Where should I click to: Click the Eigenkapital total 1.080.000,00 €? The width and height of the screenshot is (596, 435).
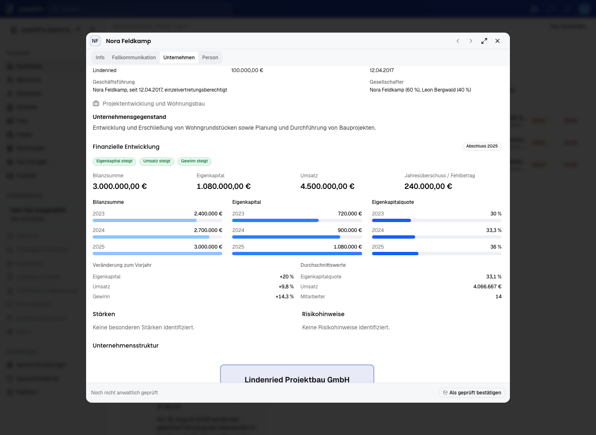[x=223, y=186]
